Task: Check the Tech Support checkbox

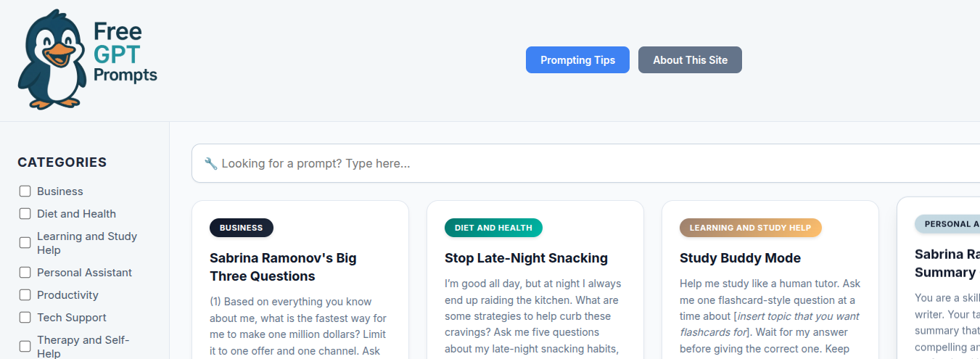Action: 25,318
